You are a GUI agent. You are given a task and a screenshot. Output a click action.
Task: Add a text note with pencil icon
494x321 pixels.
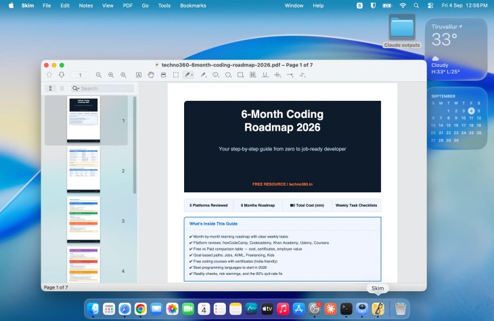204,75
